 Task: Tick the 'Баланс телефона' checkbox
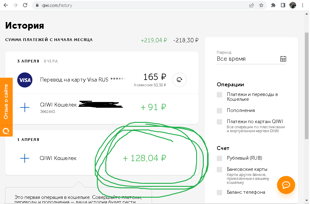[x=219, y=192]
